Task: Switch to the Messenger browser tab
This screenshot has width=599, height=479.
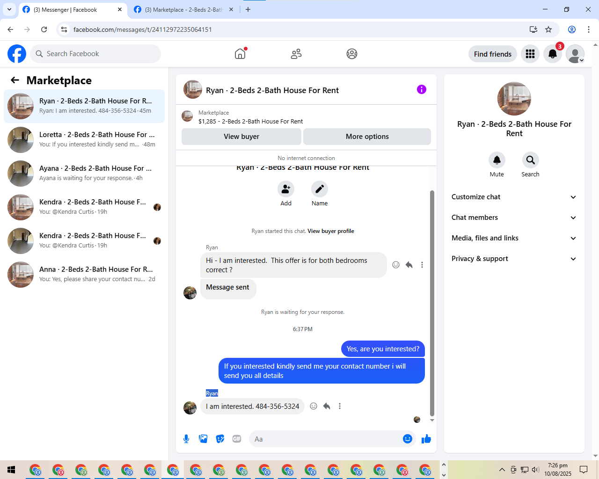Action: click(x=71, y=9)
